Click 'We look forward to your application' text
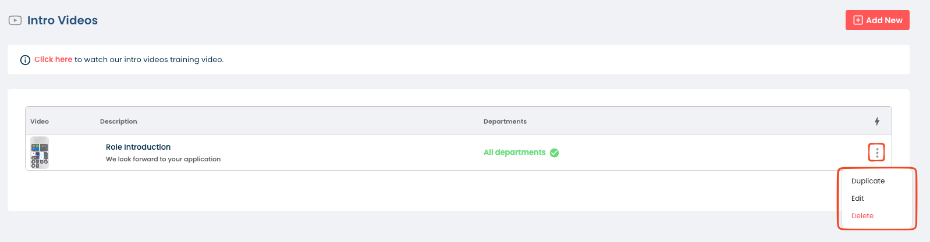This screenshot has width=930, height=242. 163,159
